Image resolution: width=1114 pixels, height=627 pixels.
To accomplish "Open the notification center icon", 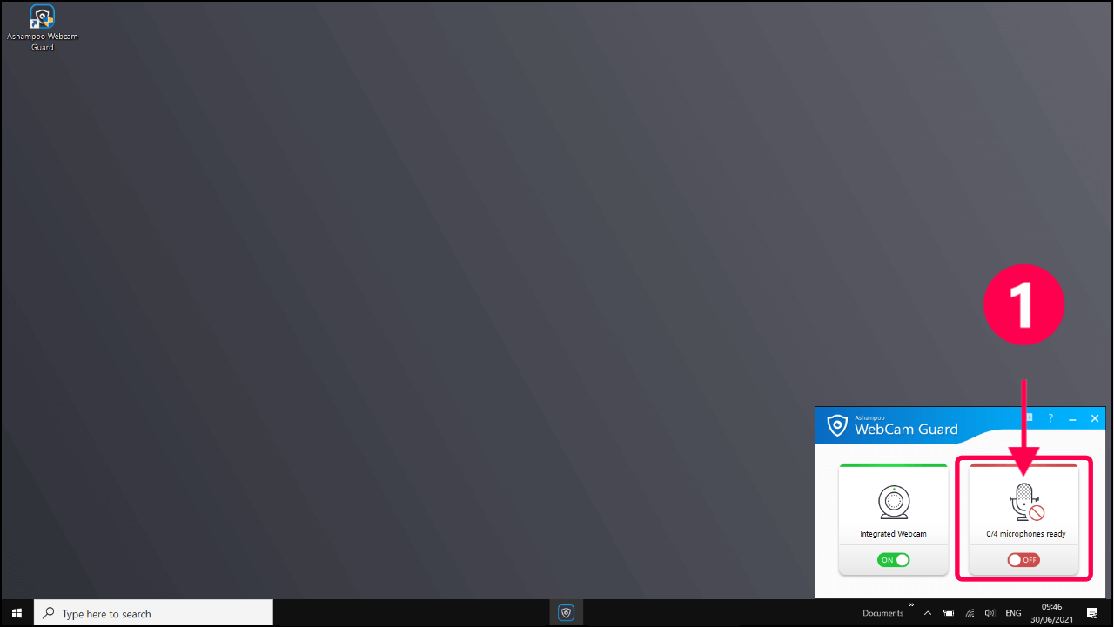I will (1092, 613).
